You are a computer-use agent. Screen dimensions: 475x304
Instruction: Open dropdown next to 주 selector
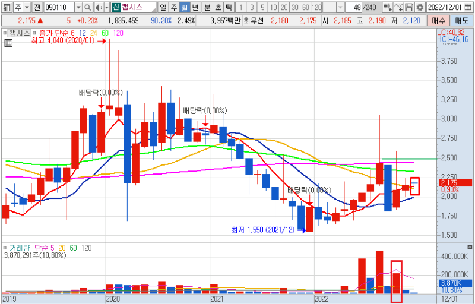pyautogui.click(x=27, y=7)
